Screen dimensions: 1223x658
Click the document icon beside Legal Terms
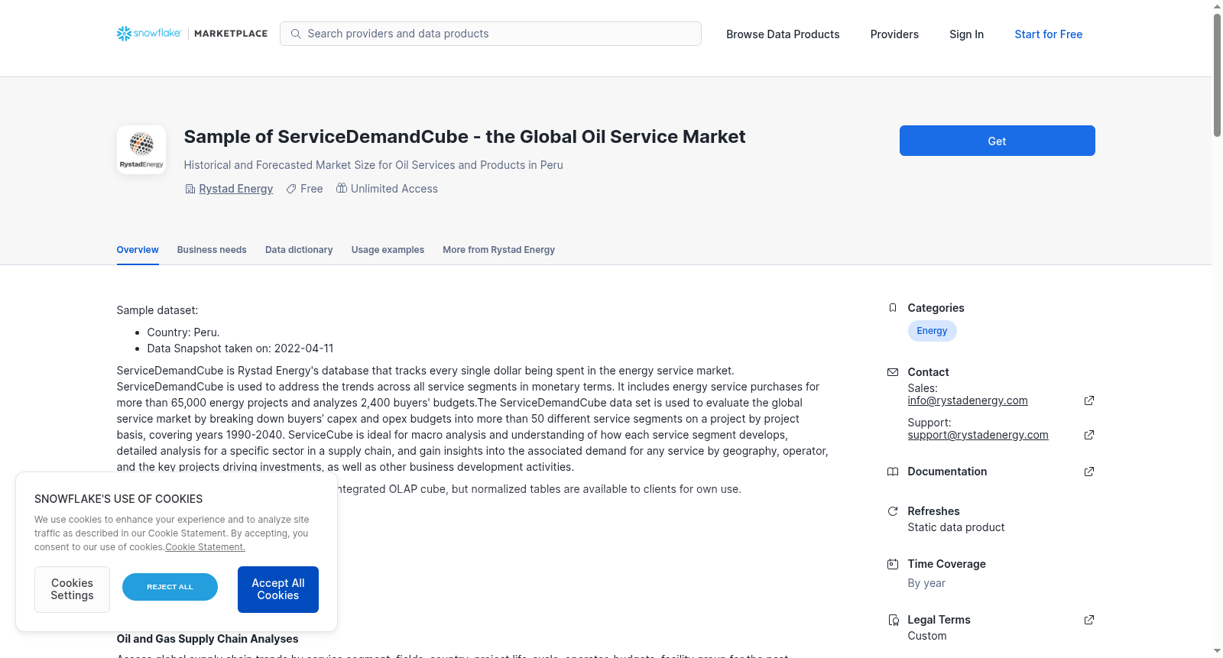tap(893, 620)
